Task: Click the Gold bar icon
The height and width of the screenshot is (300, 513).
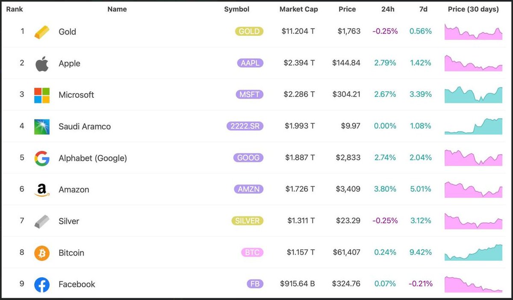Action: 42,32
